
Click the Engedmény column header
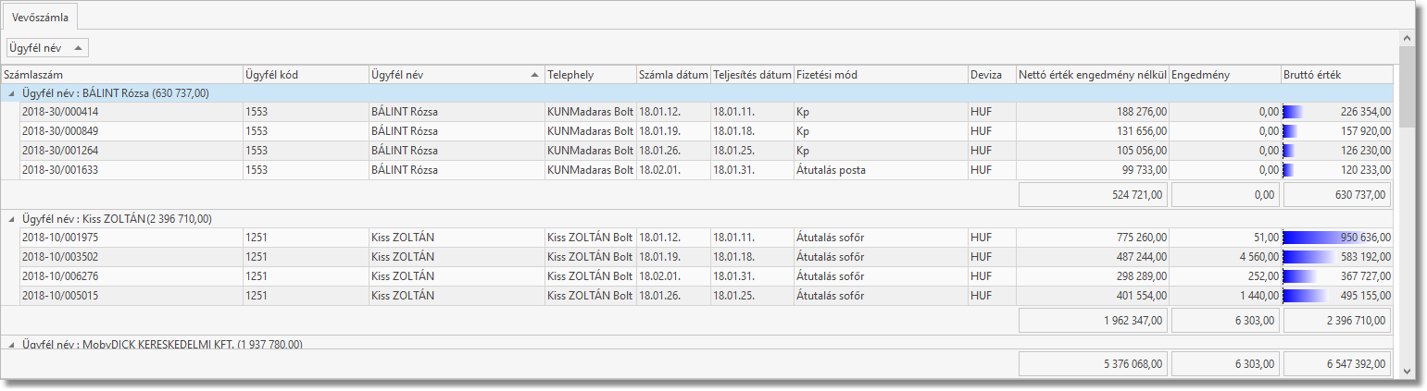tap(1222, 75)
